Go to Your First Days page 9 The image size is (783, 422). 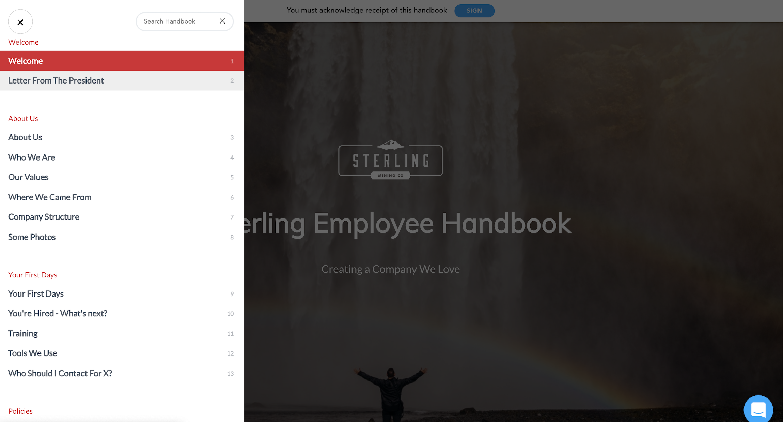tap(36, 294)
